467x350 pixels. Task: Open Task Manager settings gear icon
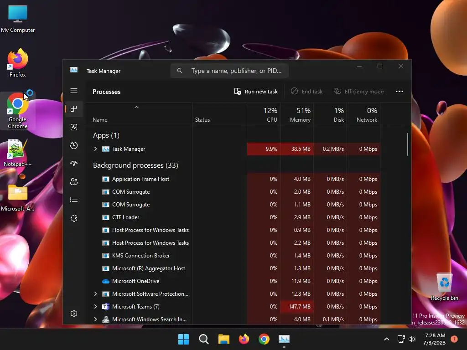(74, 314)
